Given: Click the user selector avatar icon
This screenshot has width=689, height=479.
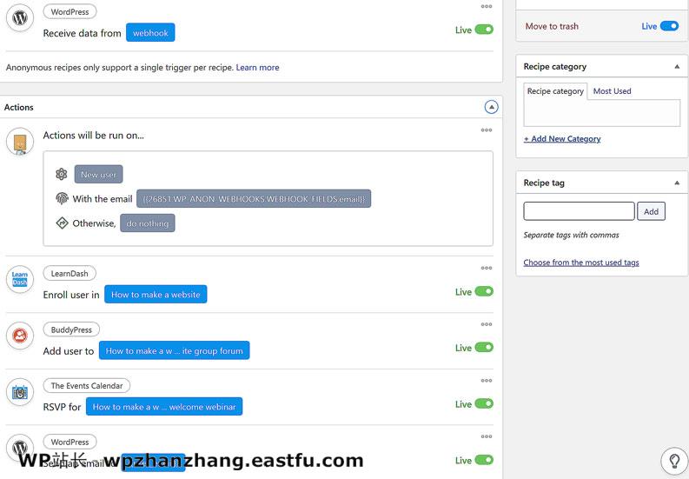Looking at the screenshot, I should 20,142.
